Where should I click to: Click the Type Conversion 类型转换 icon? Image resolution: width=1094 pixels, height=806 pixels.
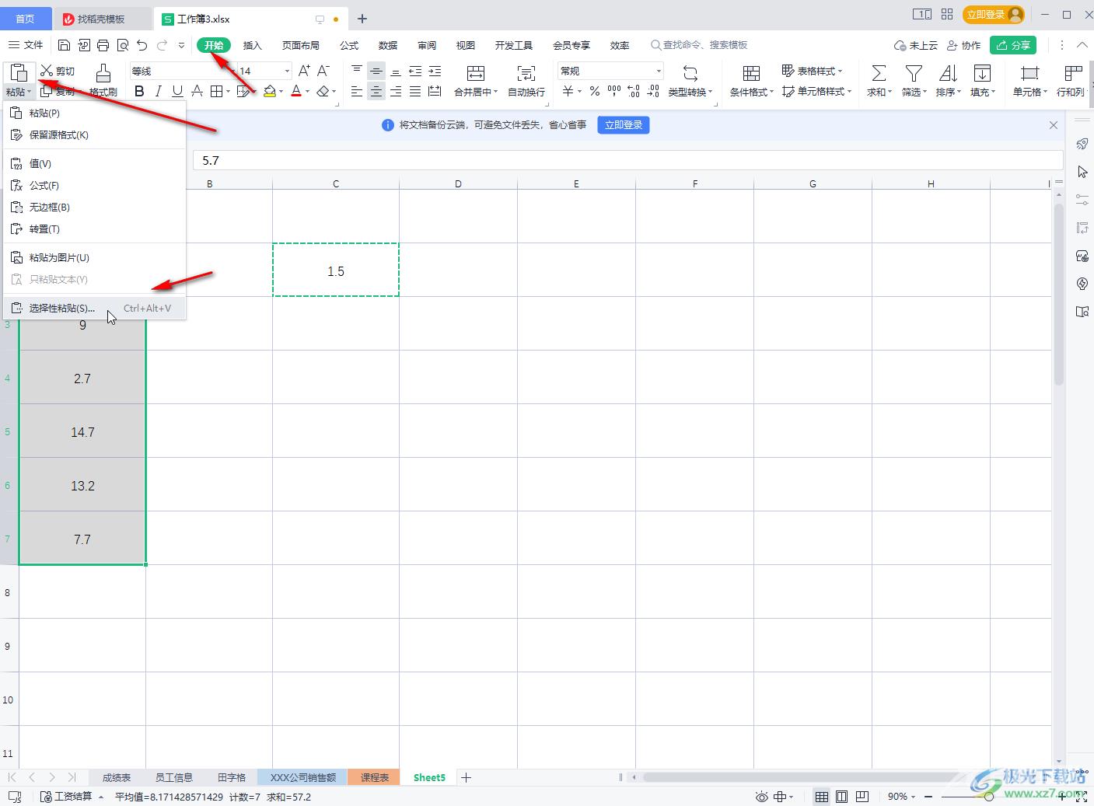[690, 73]
